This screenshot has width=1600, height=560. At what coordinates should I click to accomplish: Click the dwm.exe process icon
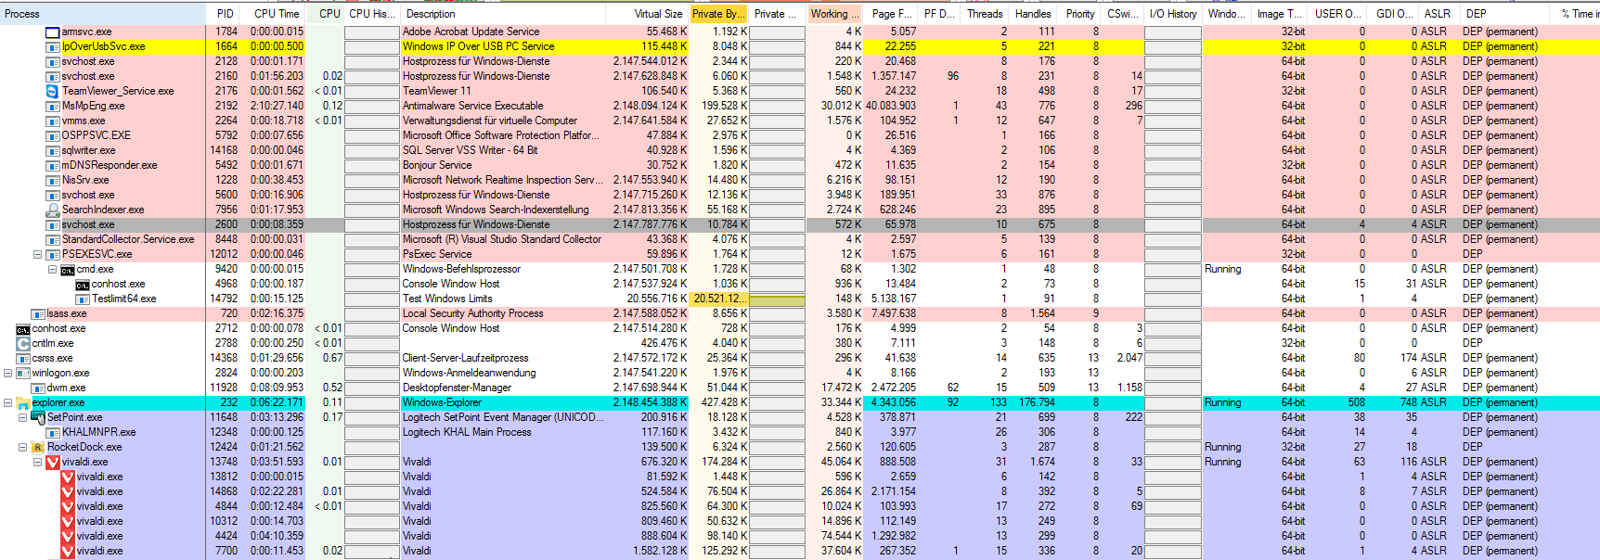(x=38, y=388)
